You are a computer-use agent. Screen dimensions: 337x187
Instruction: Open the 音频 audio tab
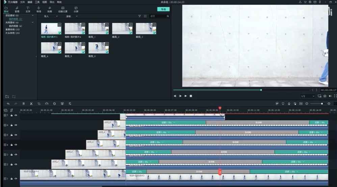[17, 9]
